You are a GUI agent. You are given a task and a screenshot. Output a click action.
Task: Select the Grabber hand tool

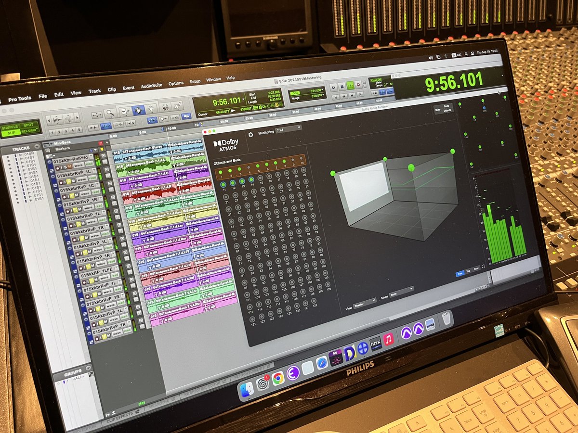[152, 109]
